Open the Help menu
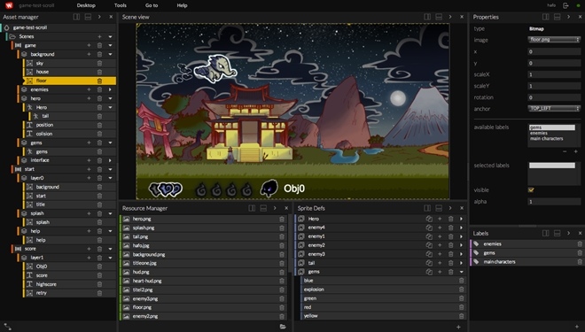585x332 pixels. [x=182, y=5]
